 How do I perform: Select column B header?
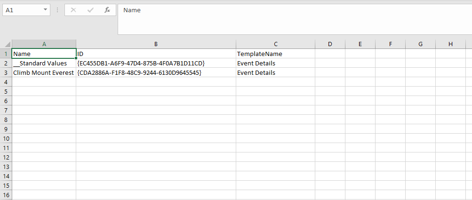coord(156,44)
